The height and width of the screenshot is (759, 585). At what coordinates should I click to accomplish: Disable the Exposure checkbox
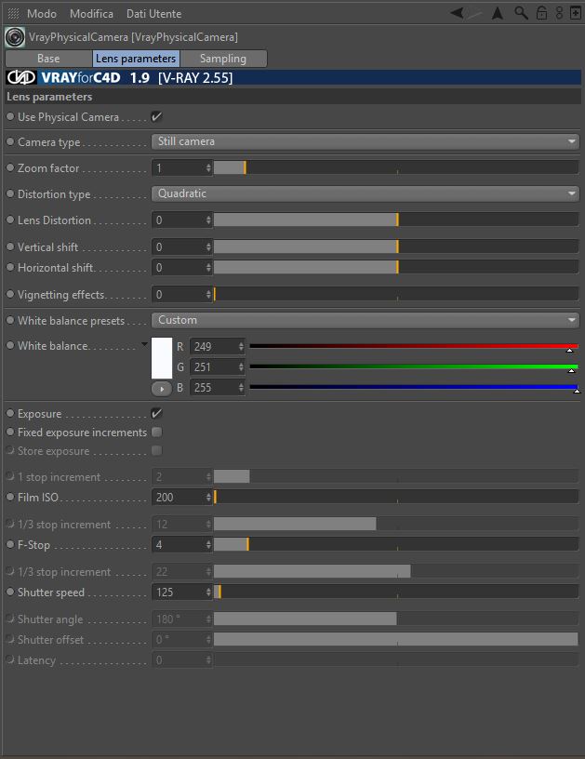156,413
